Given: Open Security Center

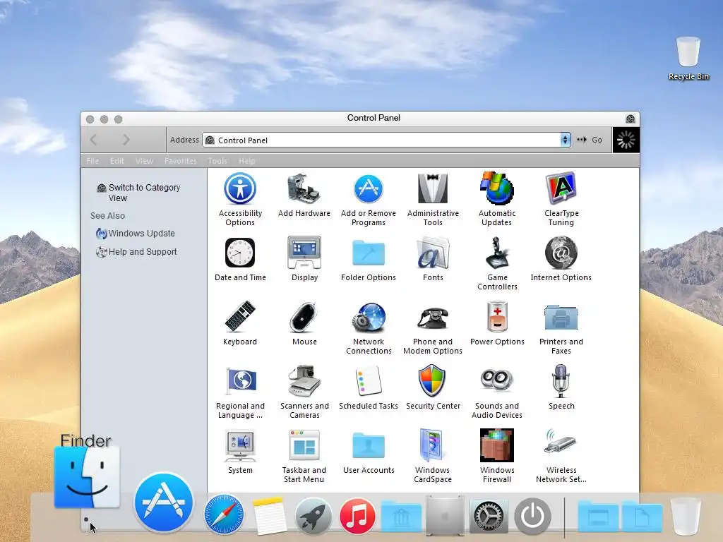Looking at the screenshot, I should [x=433, y=387].
